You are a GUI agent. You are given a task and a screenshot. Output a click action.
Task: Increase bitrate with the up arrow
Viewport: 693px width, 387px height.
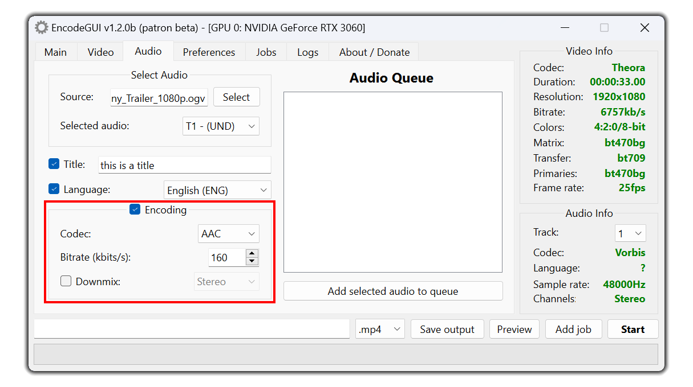point(252,253)
